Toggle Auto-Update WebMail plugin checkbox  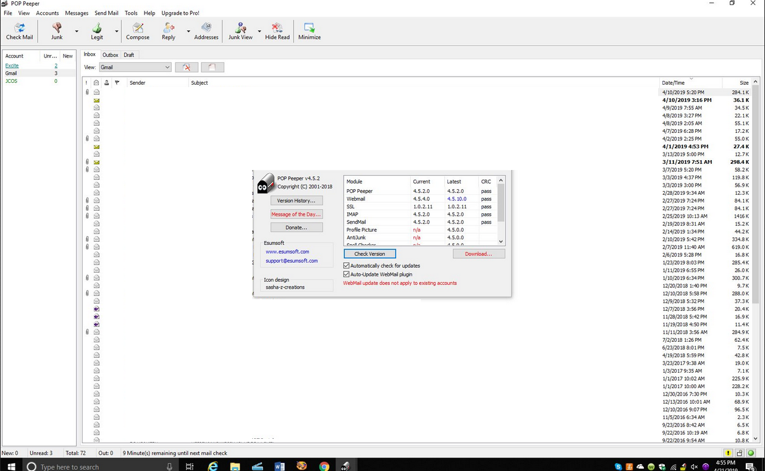347,274
